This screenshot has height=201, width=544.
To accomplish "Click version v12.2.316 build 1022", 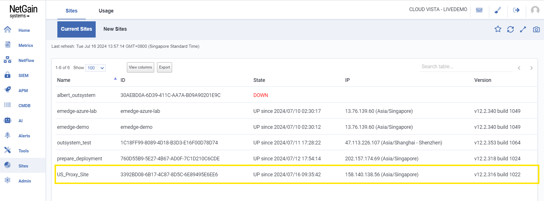I will 497,175.
